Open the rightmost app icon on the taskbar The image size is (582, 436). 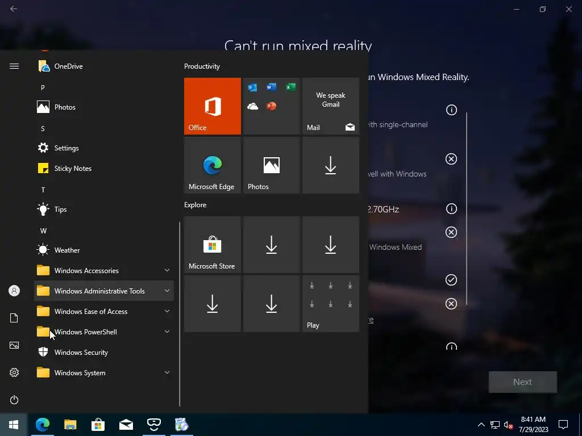(x=181, y=425)
